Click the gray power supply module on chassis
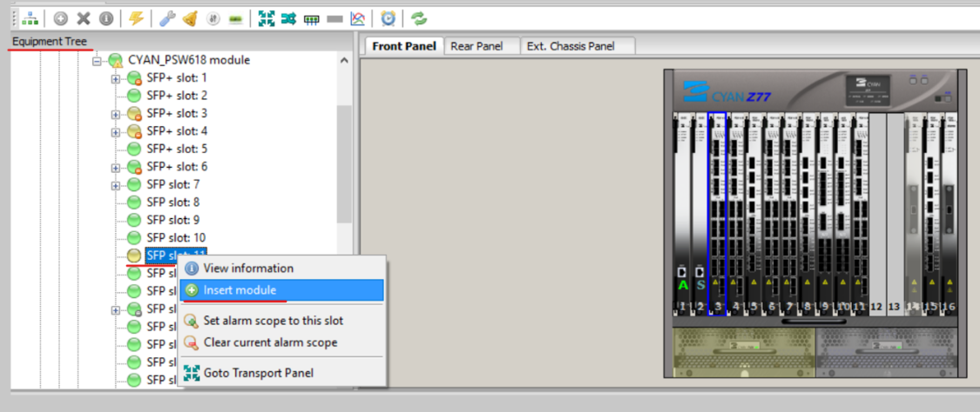This screenshot has width=980, height=412. point(886,352)
